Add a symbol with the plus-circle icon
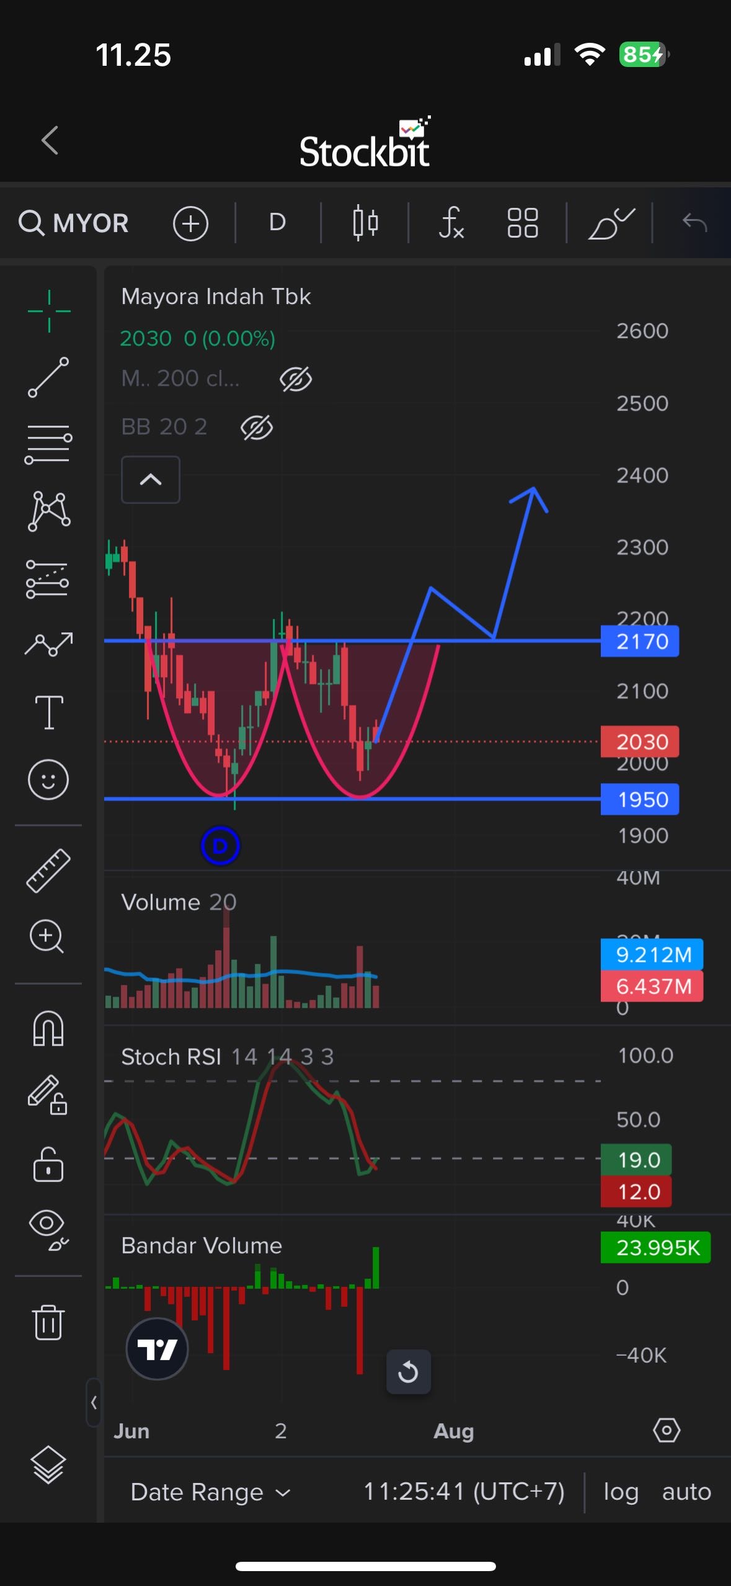The height and width of the screenshot is (1586, 731). tap(190, 223)
